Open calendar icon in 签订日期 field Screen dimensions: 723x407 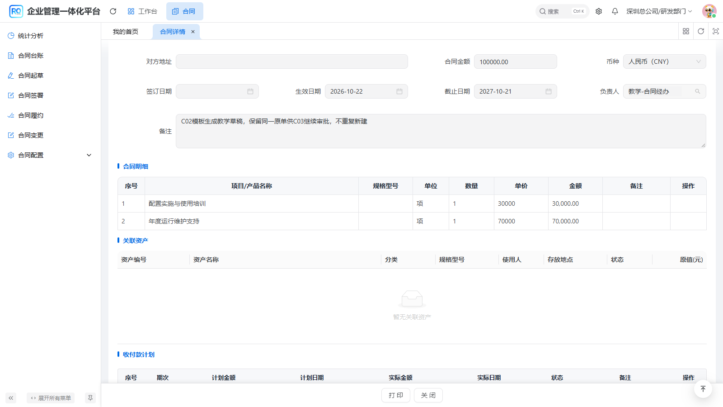250,91
